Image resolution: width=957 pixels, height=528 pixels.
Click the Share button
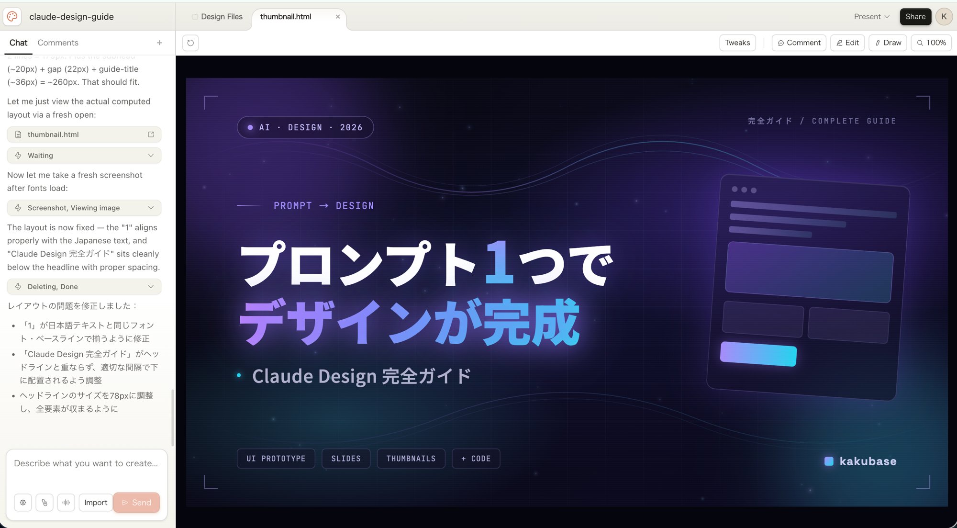(915, 17)
